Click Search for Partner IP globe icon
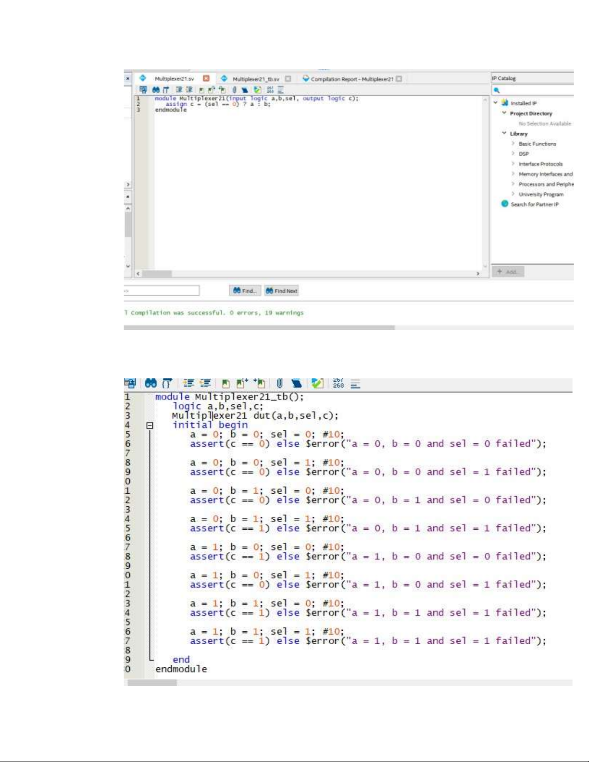This screenshot has height=762, width=589. pyautogui.click(x=504, y=204)
